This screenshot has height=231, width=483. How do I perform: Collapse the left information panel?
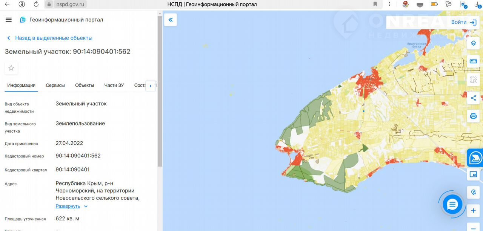[x=170, y=20]
